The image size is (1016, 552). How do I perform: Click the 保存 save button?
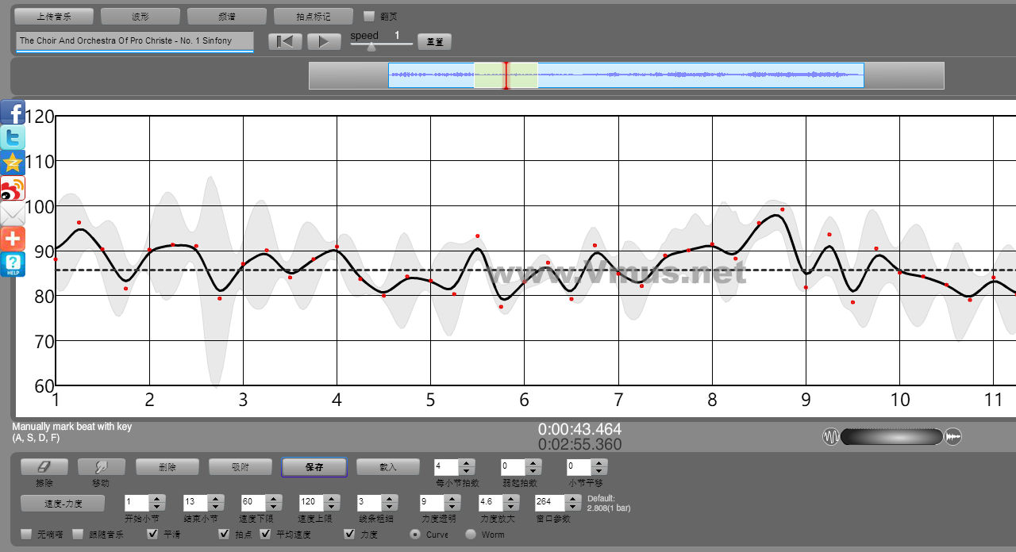(x=314, y=467)
